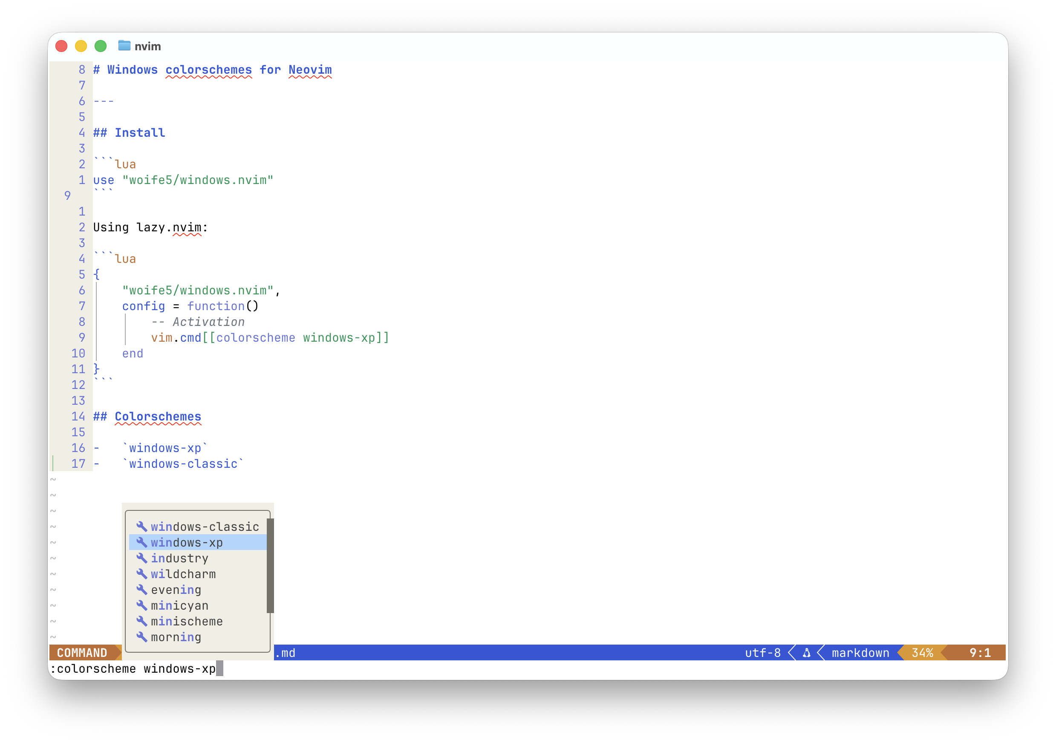Click the utf-8 encoding segment

[x=762, y=653]
